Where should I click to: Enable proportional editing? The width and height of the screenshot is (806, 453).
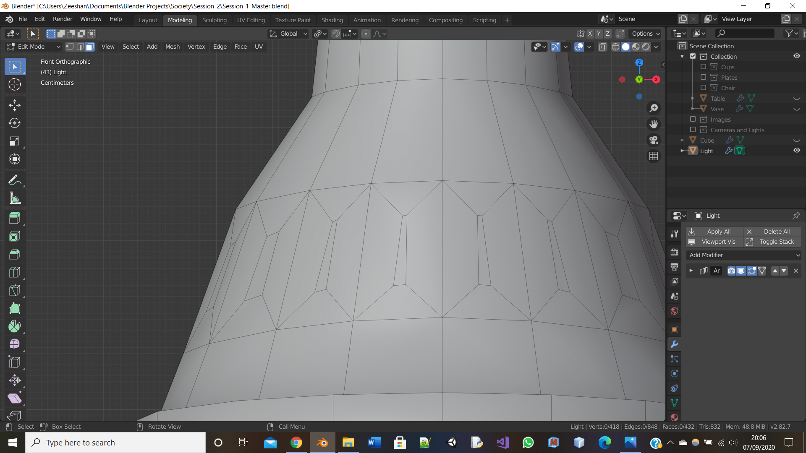366,34
